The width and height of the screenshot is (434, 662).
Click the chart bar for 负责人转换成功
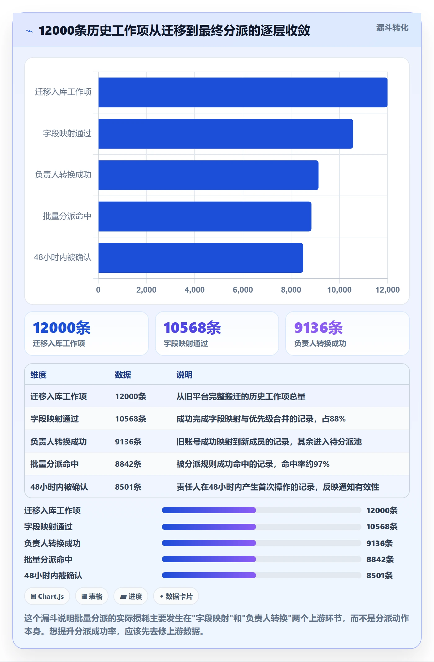pos(208,175)
